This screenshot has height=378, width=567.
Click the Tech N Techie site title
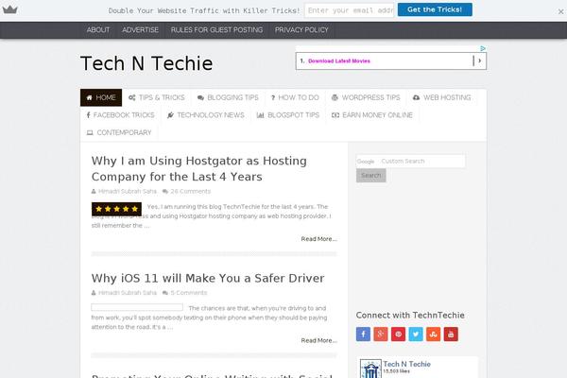click(x=146, y=63)
